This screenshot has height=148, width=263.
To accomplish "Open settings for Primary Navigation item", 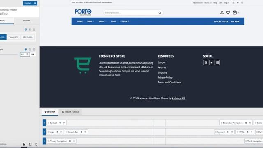I will (70, 141).
